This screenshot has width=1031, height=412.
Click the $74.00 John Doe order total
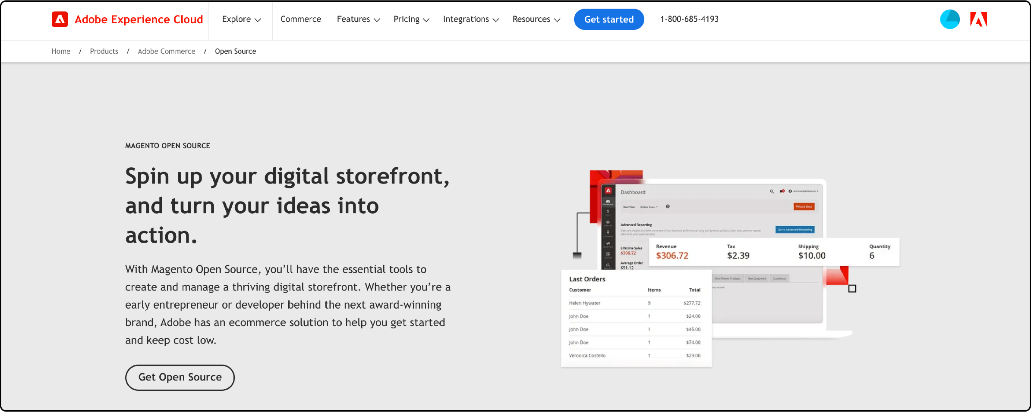[693, 343]
